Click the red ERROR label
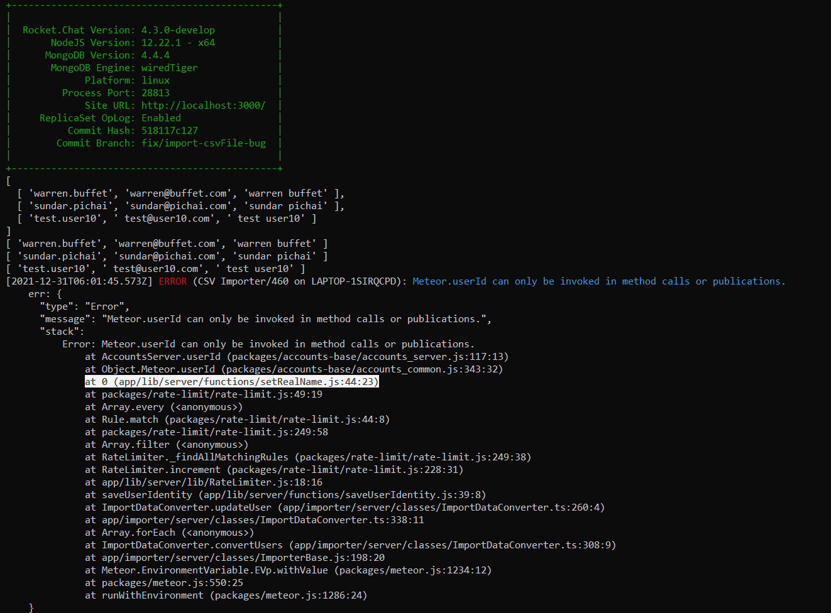The height and width of the screenshot is (613, 831). pos(172,281)
